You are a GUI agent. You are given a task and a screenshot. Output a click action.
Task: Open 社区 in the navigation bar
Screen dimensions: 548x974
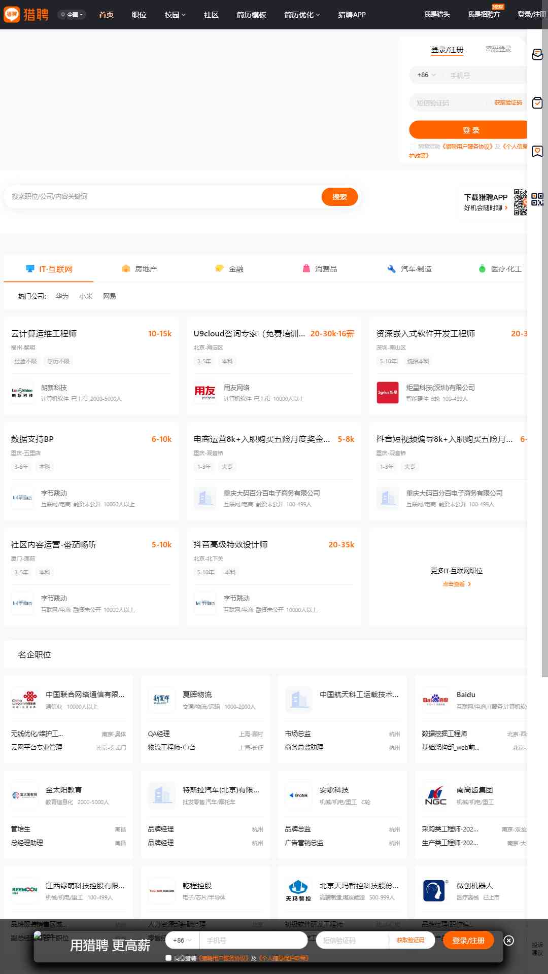[211, 15]
